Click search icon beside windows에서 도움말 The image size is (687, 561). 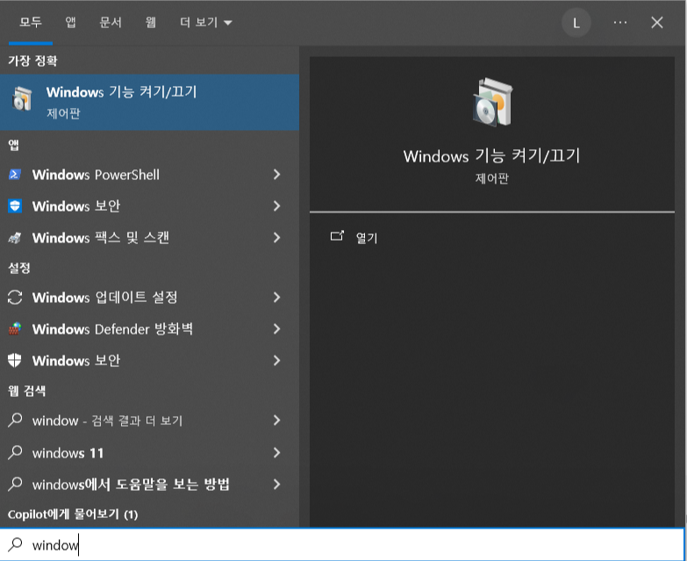(15, 484)
